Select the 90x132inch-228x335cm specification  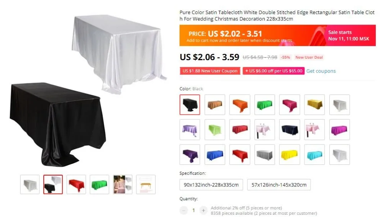click(x=211, y=185)
